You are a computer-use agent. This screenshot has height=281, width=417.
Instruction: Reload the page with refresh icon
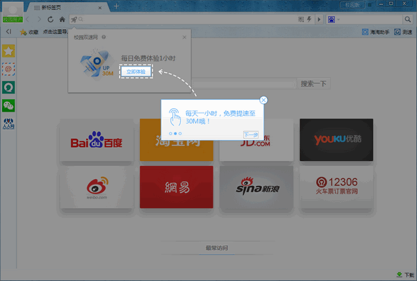click(51, 19)
